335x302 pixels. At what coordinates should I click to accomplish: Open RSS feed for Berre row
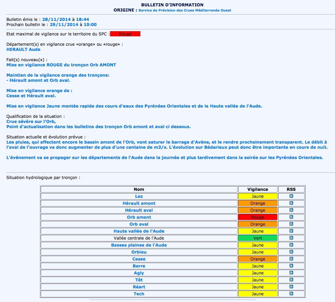[x=291, y=266]
